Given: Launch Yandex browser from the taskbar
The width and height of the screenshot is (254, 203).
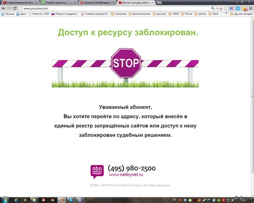Looking at the screenshot, I should (x=43, y=200).
